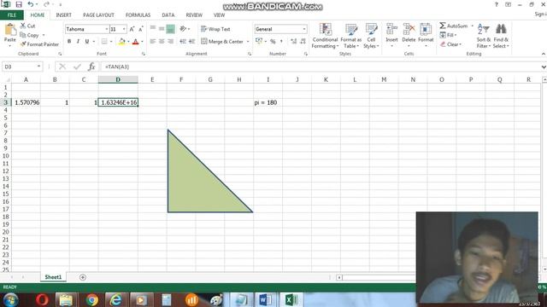Viewport: 547px width, 307px height.
Task: Open the FILE tab
Action: tap(12, 15)
